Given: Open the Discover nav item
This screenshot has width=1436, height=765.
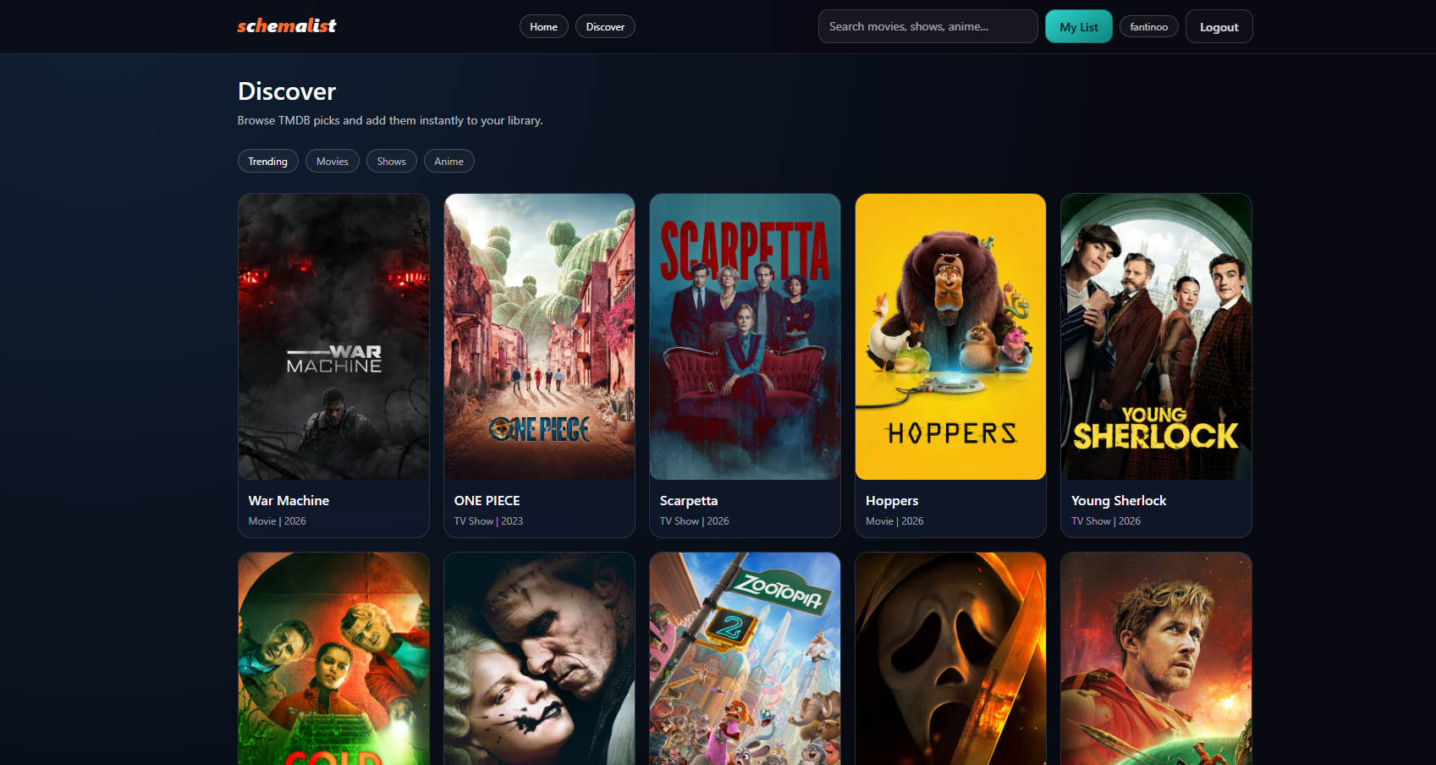Looking at the screenshot, I should (605, 27).
